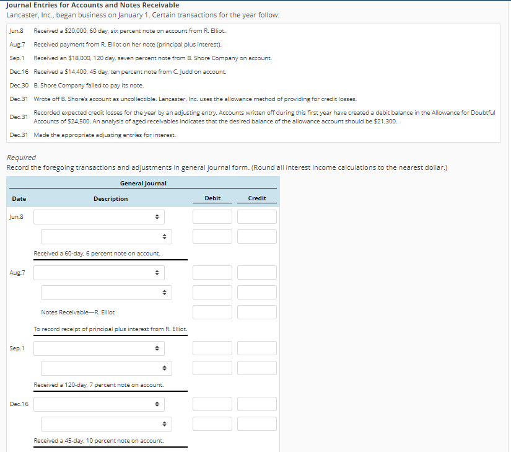Click the Sep.1 first-row debit field
511x452 pixels.
tap(212, 348)
